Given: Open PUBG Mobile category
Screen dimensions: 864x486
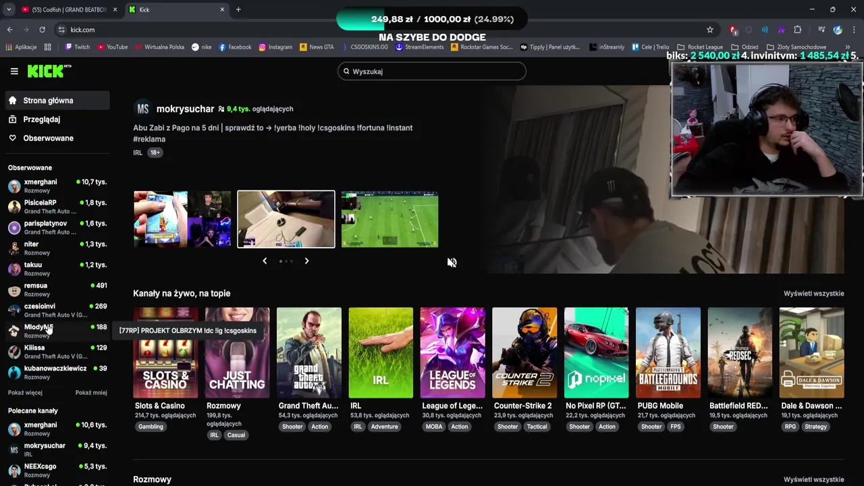Looking at the screenshot, I should tap(668, 353).
